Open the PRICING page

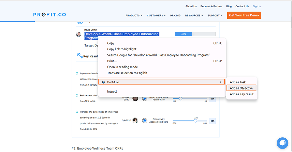175,15
